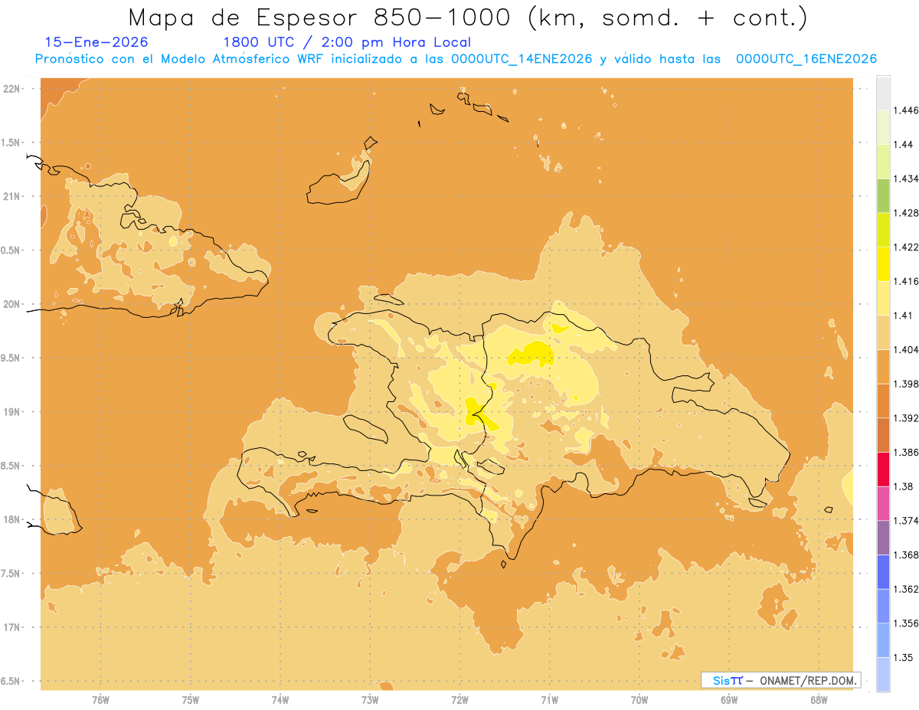The width and height of the screenshot is (919, 710).
Task: Click the legend value "1.362"
Action: coord(905,589)
